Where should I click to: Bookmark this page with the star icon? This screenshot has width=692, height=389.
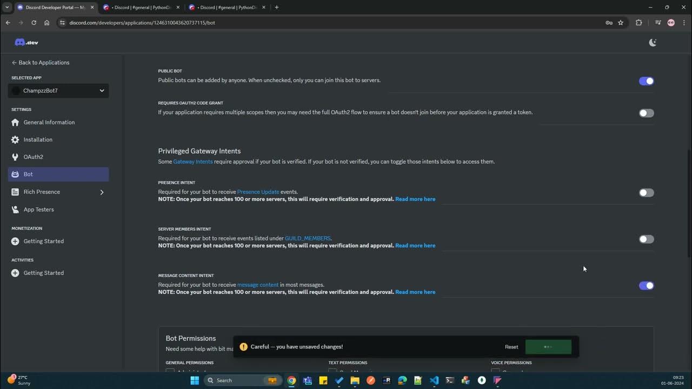pos(621,23)
